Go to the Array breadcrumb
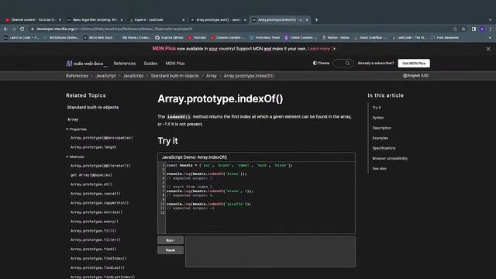Viewport: 496px width, 279px height. (x=212, y=76)
